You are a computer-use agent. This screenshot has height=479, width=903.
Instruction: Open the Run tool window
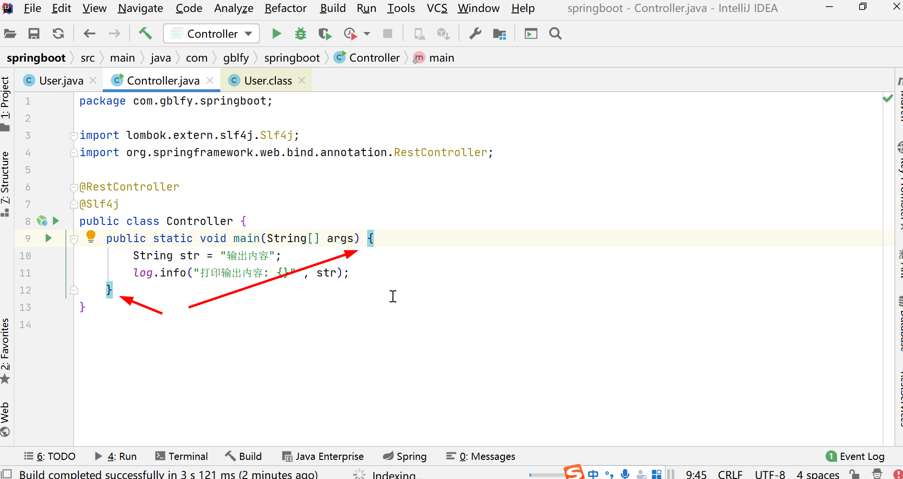point(116,457)
